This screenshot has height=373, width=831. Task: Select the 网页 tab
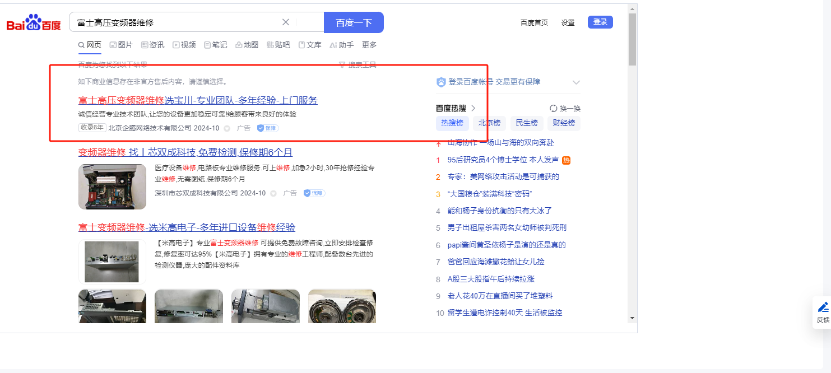(90, 45)
